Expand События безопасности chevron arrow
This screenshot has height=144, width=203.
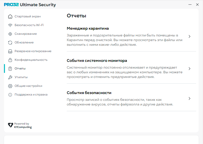(189, 98)
